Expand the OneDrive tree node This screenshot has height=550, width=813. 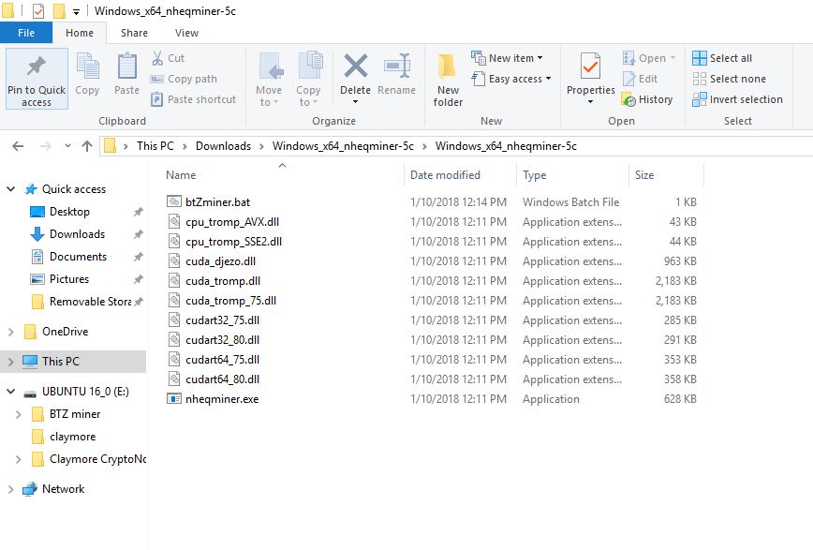tap(11, 332)
